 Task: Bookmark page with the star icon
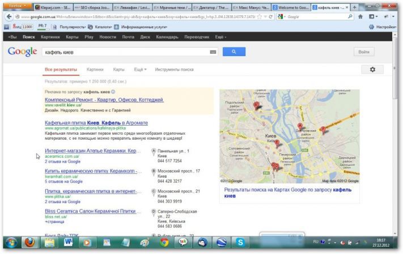tap(260, 16)
